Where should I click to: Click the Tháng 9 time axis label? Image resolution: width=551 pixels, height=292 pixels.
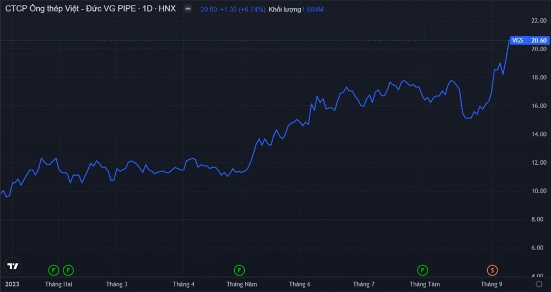[x=491, y=284]
